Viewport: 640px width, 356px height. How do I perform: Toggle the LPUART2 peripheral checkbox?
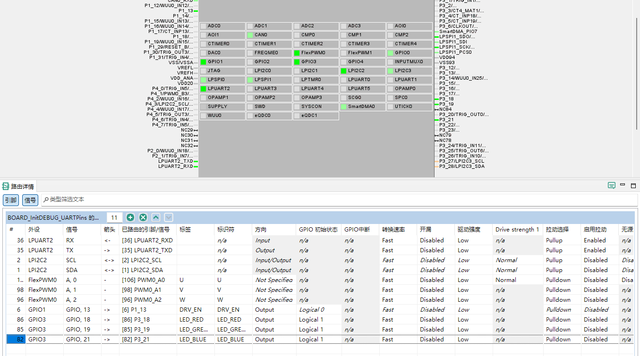point(204,89)
